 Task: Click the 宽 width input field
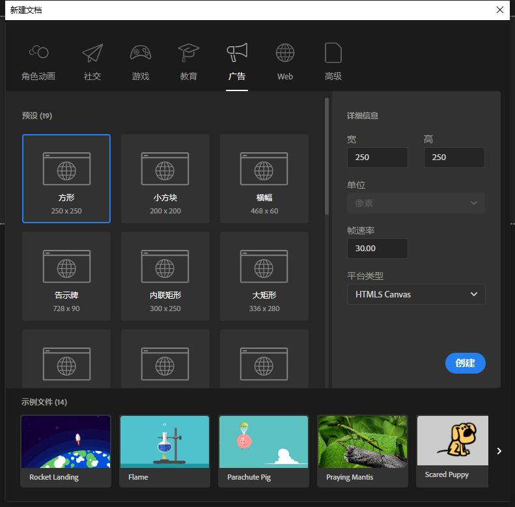coord(378,158)
